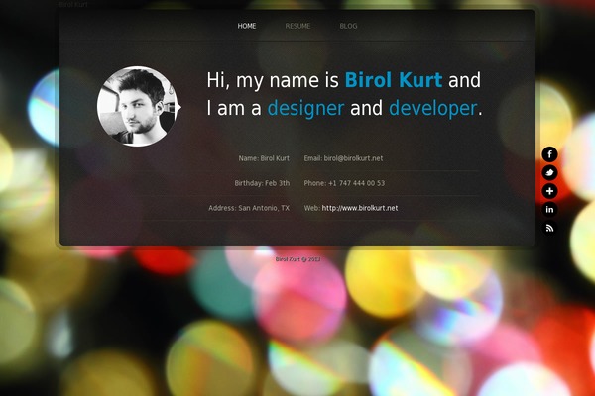Click the blue word 'designer'
Image resolution: width=595 pixels, height=396 pixels.
[305, 108]
